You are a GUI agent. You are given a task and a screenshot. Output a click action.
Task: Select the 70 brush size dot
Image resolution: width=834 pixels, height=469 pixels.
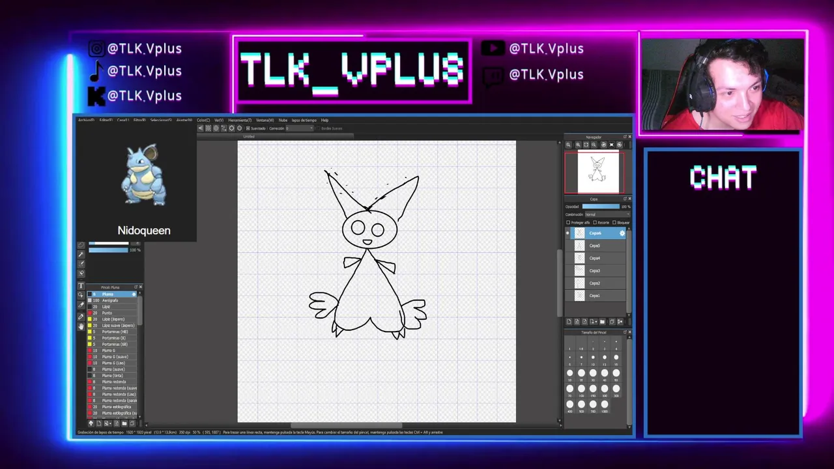pos(569,389)
